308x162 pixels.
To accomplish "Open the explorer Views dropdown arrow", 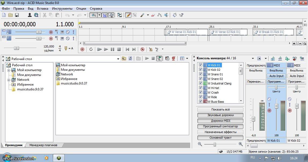I will [x=187, y=58].
